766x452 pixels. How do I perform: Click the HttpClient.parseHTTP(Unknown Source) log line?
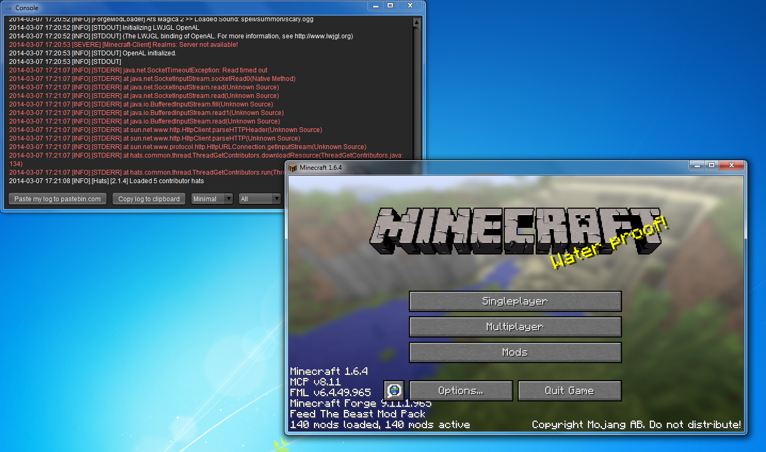point(155,138)
